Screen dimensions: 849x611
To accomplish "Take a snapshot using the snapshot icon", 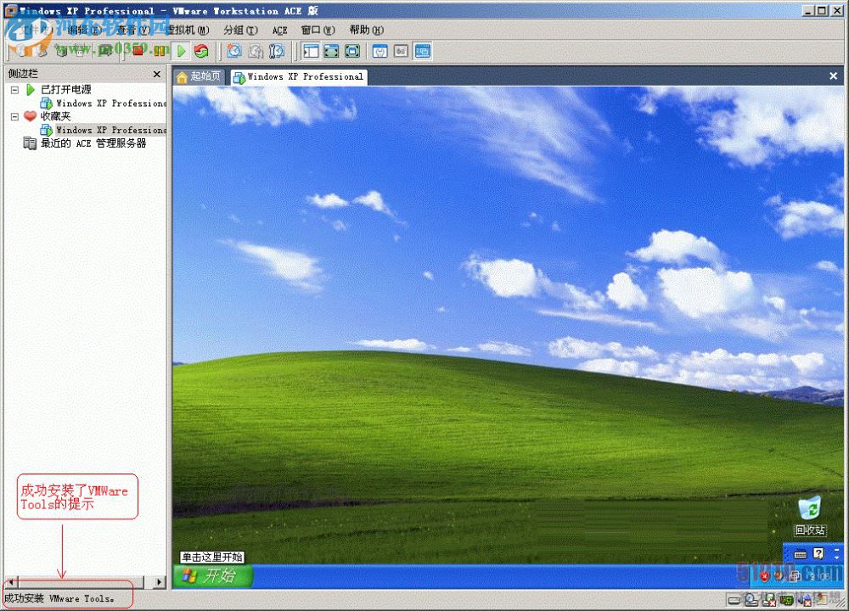I will pos(234,51).
